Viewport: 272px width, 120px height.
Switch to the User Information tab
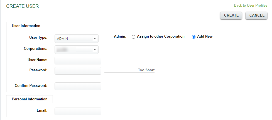pos(26,26)
